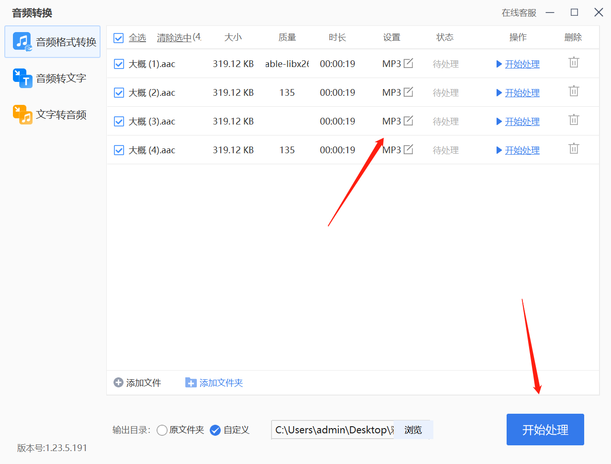Toggle the 全选 select-all checkbox
This screenshot has width=611, height=464.
118,38
